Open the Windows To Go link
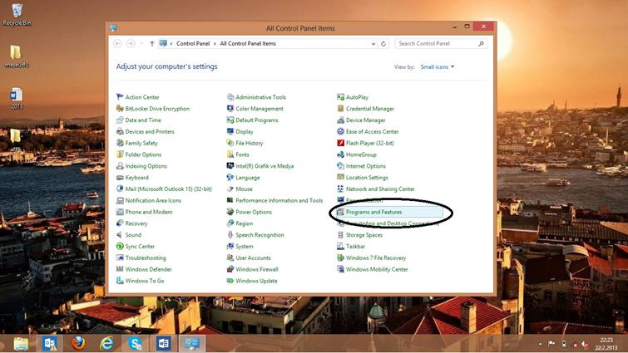 coord(145,281)
